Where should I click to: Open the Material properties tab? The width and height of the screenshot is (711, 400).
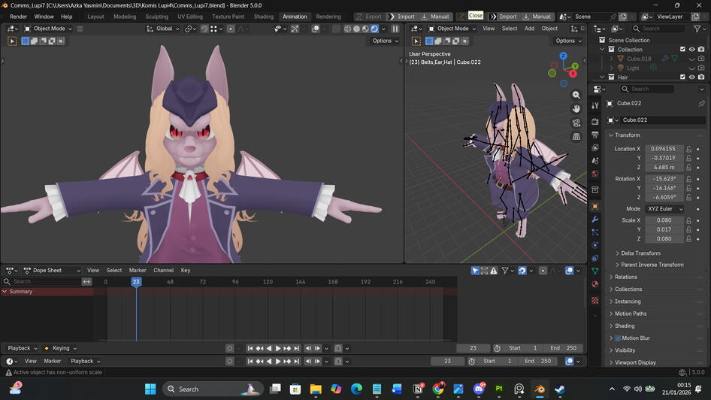595,284
